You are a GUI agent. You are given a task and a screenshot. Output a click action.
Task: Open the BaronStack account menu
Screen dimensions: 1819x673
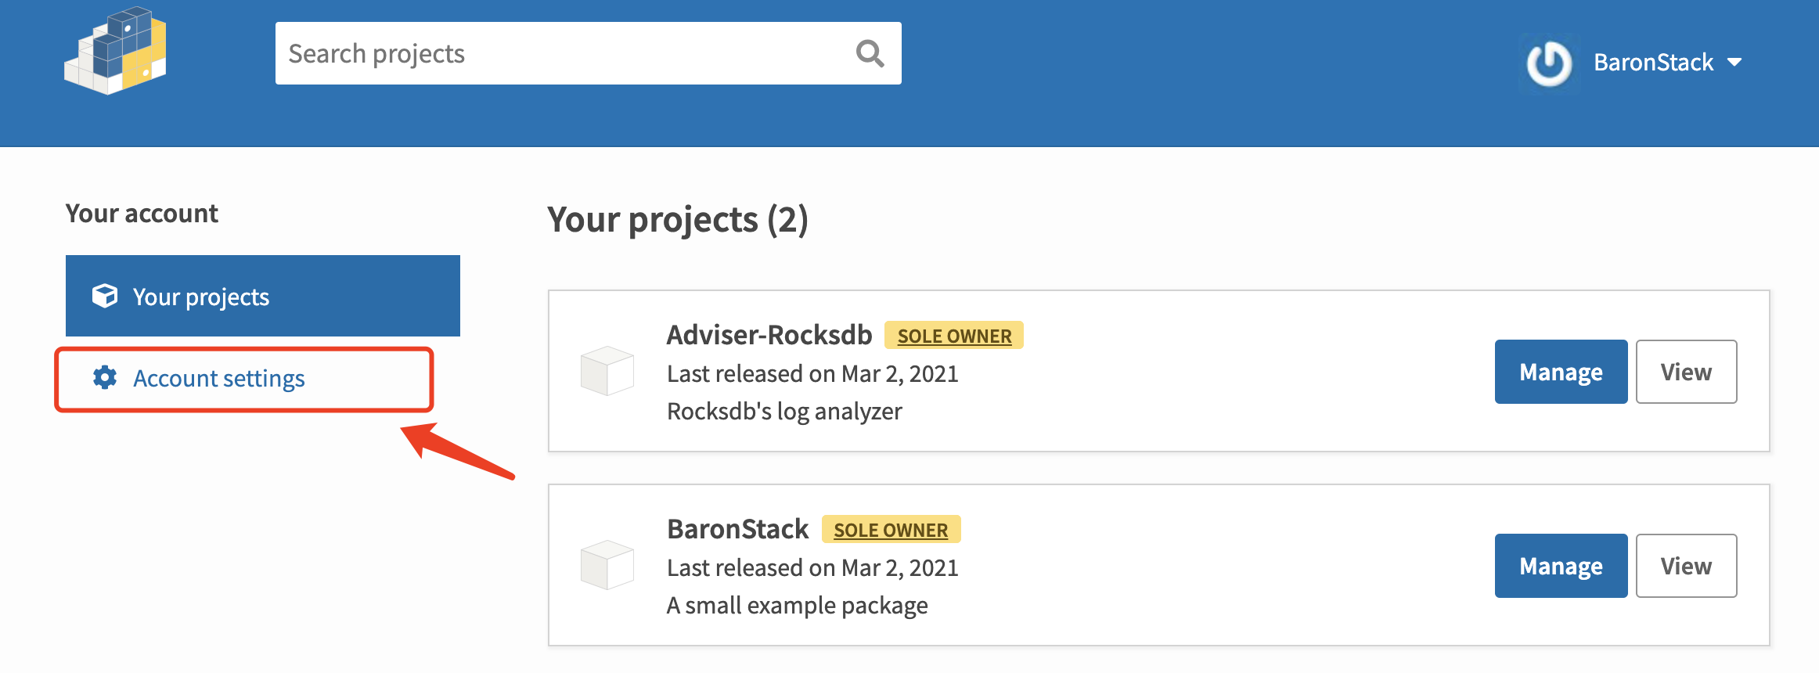(1653, 63)
